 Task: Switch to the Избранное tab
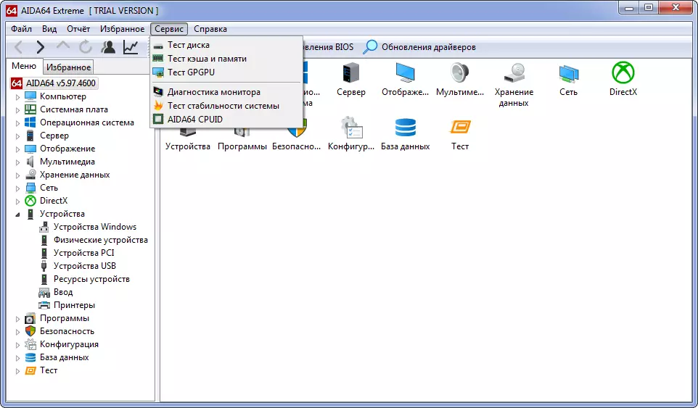(68, 67)
